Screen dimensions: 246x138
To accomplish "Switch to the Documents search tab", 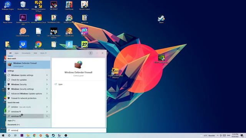I will (x=26, y=53).
